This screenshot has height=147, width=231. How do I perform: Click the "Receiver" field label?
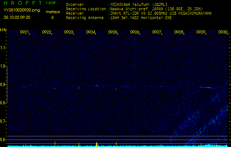click(75, 14)
